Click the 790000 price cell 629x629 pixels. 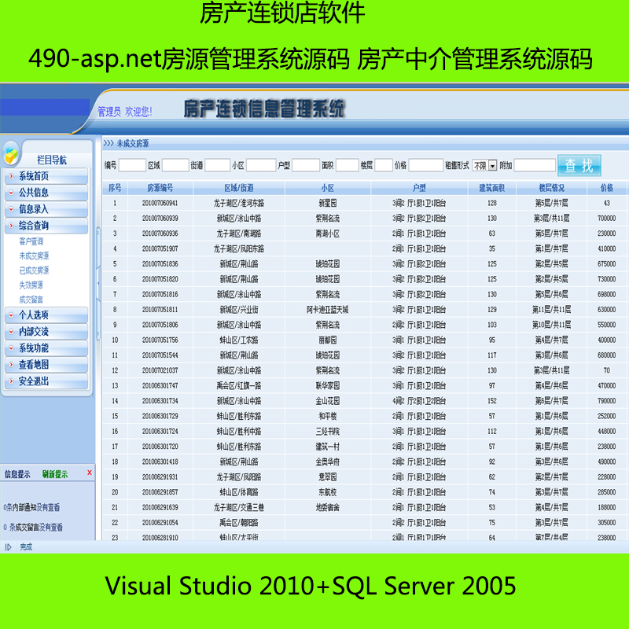[x=607, y=401]
